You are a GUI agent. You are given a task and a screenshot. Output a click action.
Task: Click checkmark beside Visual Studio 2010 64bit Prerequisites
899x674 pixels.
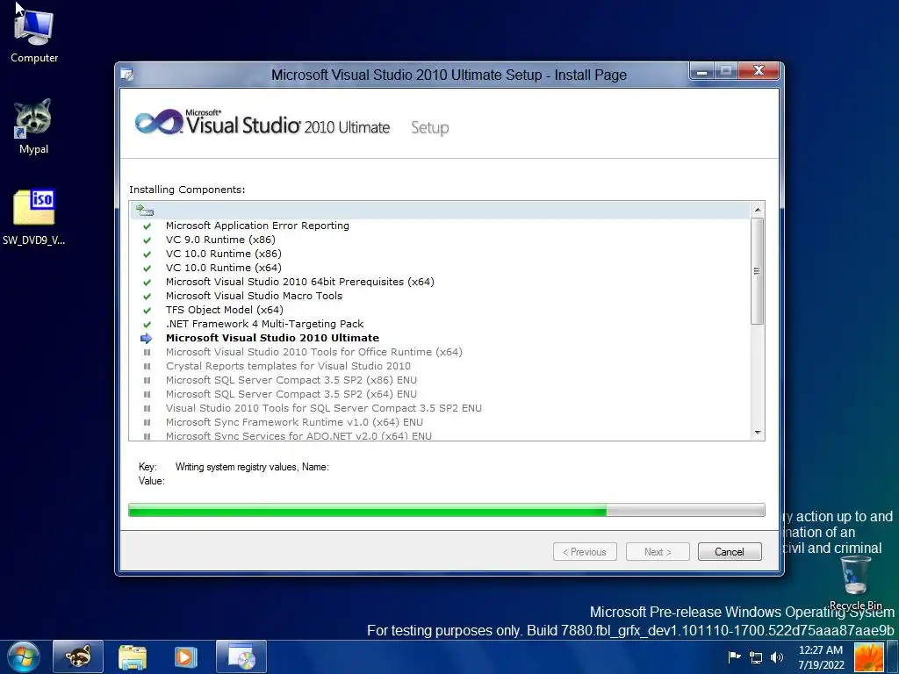tap(147, 282)
